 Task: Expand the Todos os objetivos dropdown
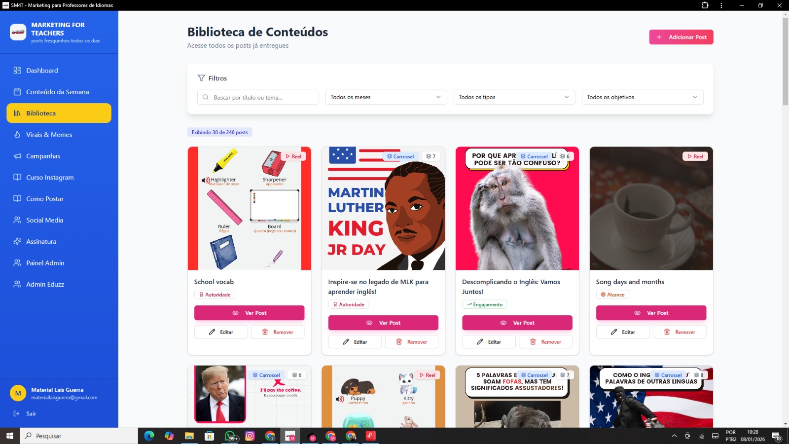(x=643, y=97)
